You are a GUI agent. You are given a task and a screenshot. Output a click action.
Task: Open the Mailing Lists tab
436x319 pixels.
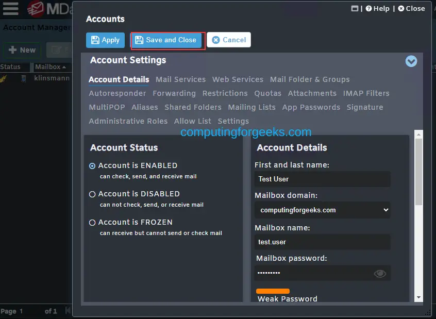[x=251, y=107]
